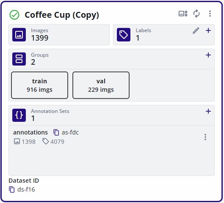Click the Coffee Cup (Copy) title
Screen dimensions: 224x203
pos(62,15)
